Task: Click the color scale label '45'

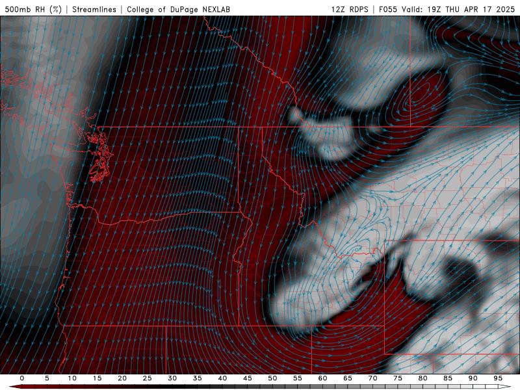Action: pos(248,378)
